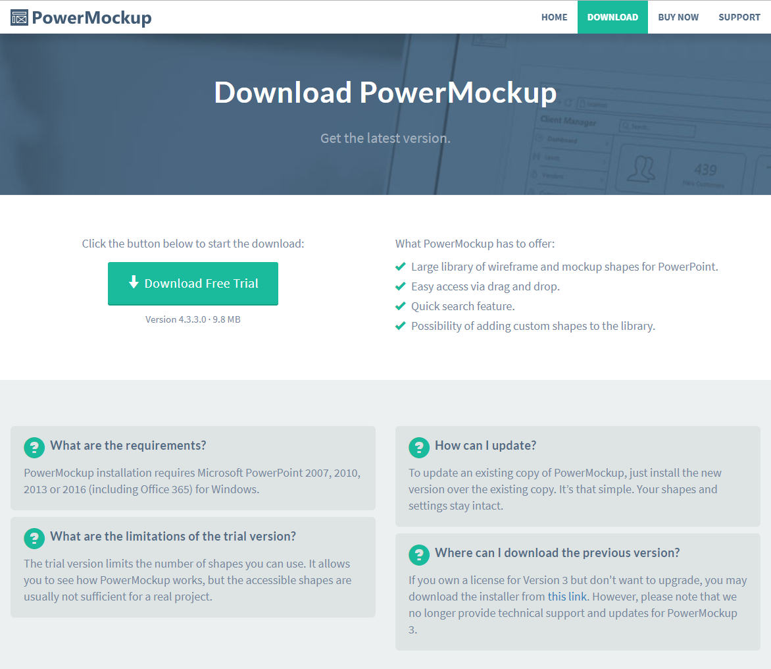
Task: Click 'Version 4.3.3.0 · 9.8 MB' text
Action: (x=193, y=319)
